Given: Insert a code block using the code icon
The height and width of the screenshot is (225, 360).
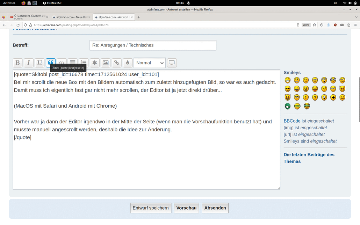Looking at the screenshot, I should click(x=62, y=63).
